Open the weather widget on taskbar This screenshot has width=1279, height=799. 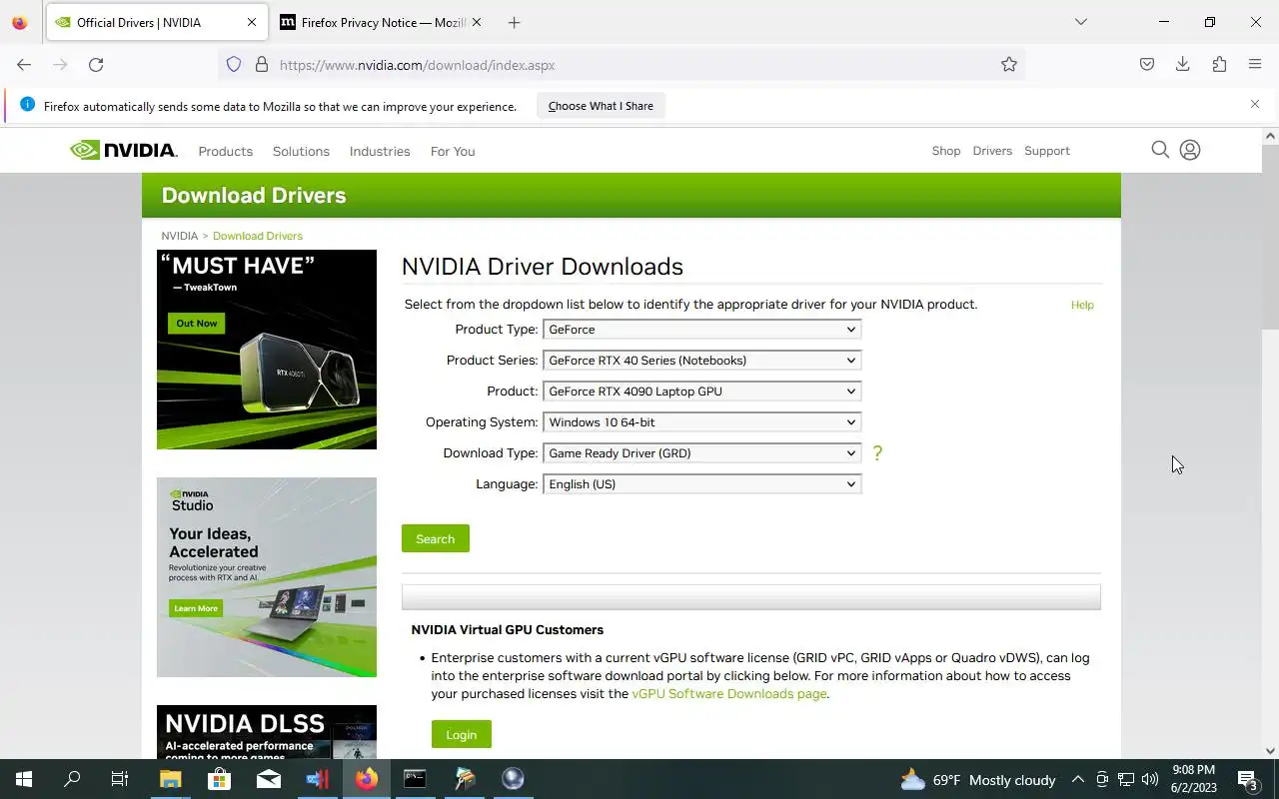(978, 780)
